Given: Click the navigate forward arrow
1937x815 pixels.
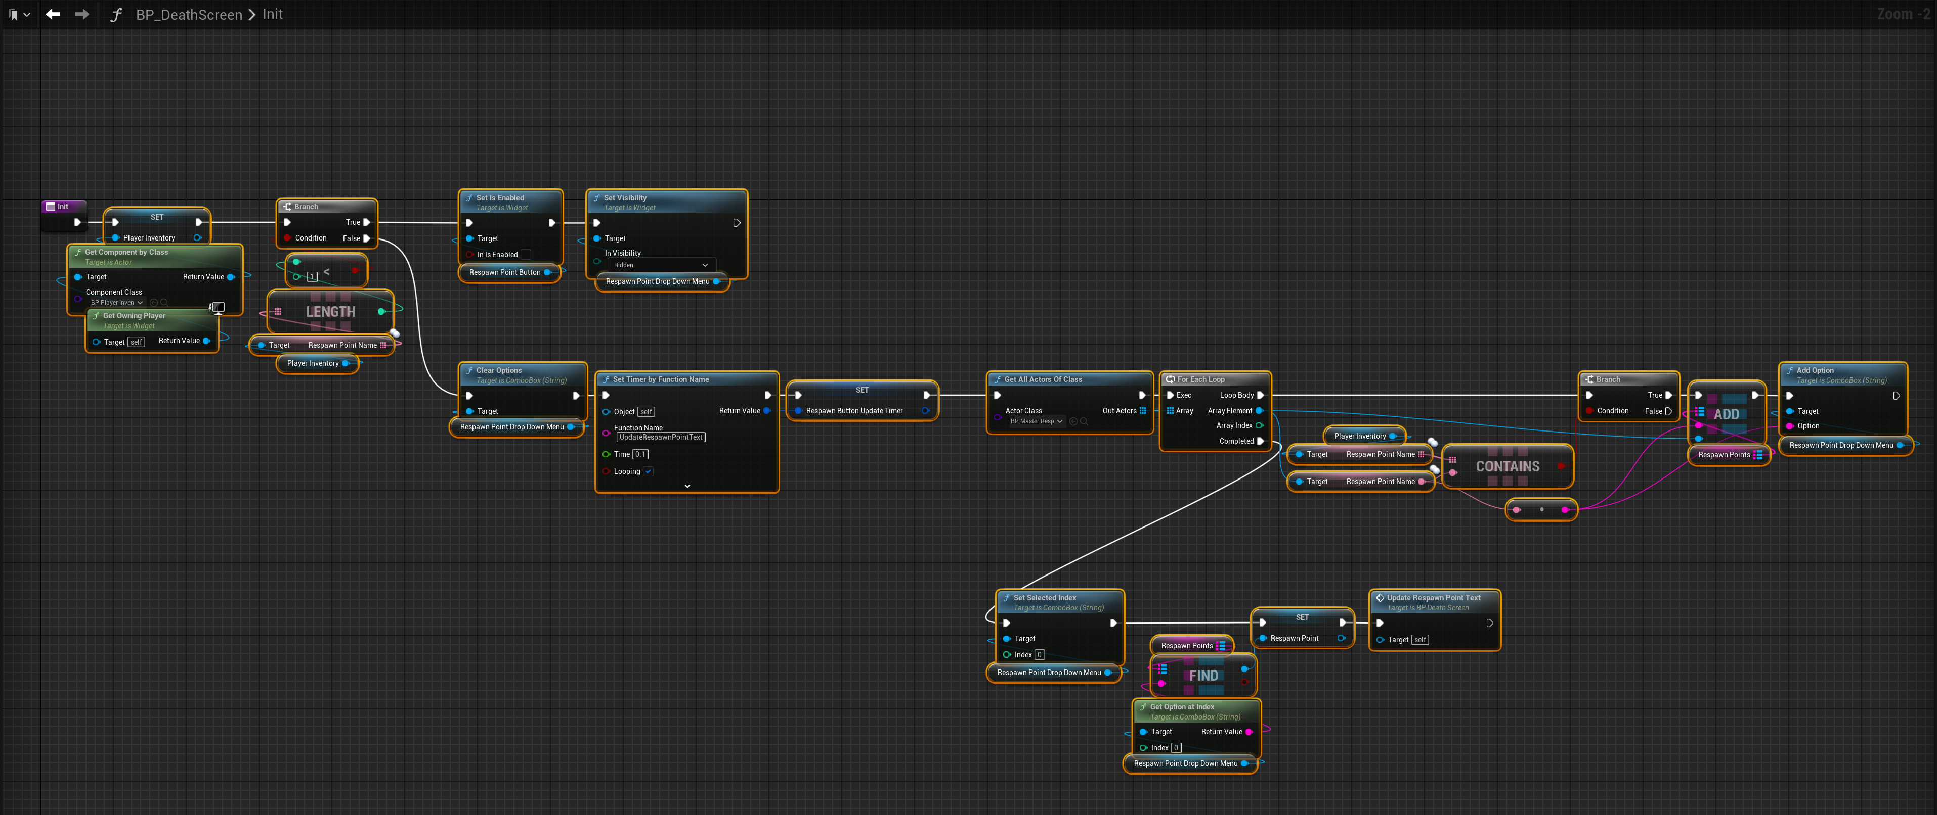Looking at the screenshot, I should point(82,14).
